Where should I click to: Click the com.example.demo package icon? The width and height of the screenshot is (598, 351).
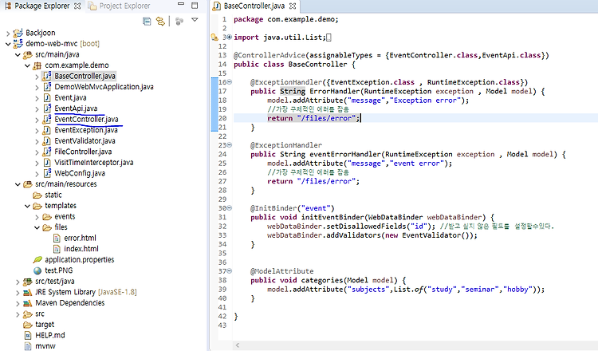(37, 65)
